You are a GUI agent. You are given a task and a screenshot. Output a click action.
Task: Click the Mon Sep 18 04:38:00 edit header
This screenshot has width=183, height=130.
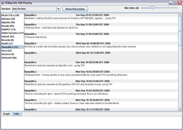click(x=101, y=91)
